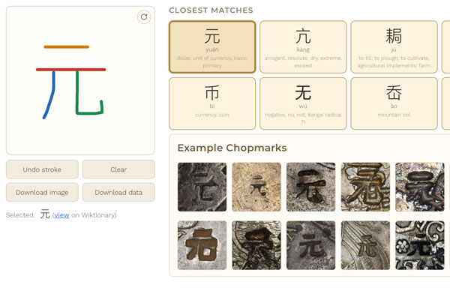This screenshot has width=450, height=300.
Task: Select the 无 wú match card
Action: click(303, 103)
